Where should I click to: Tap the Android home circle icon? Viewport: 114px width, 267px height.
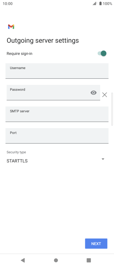click(56, 260)
